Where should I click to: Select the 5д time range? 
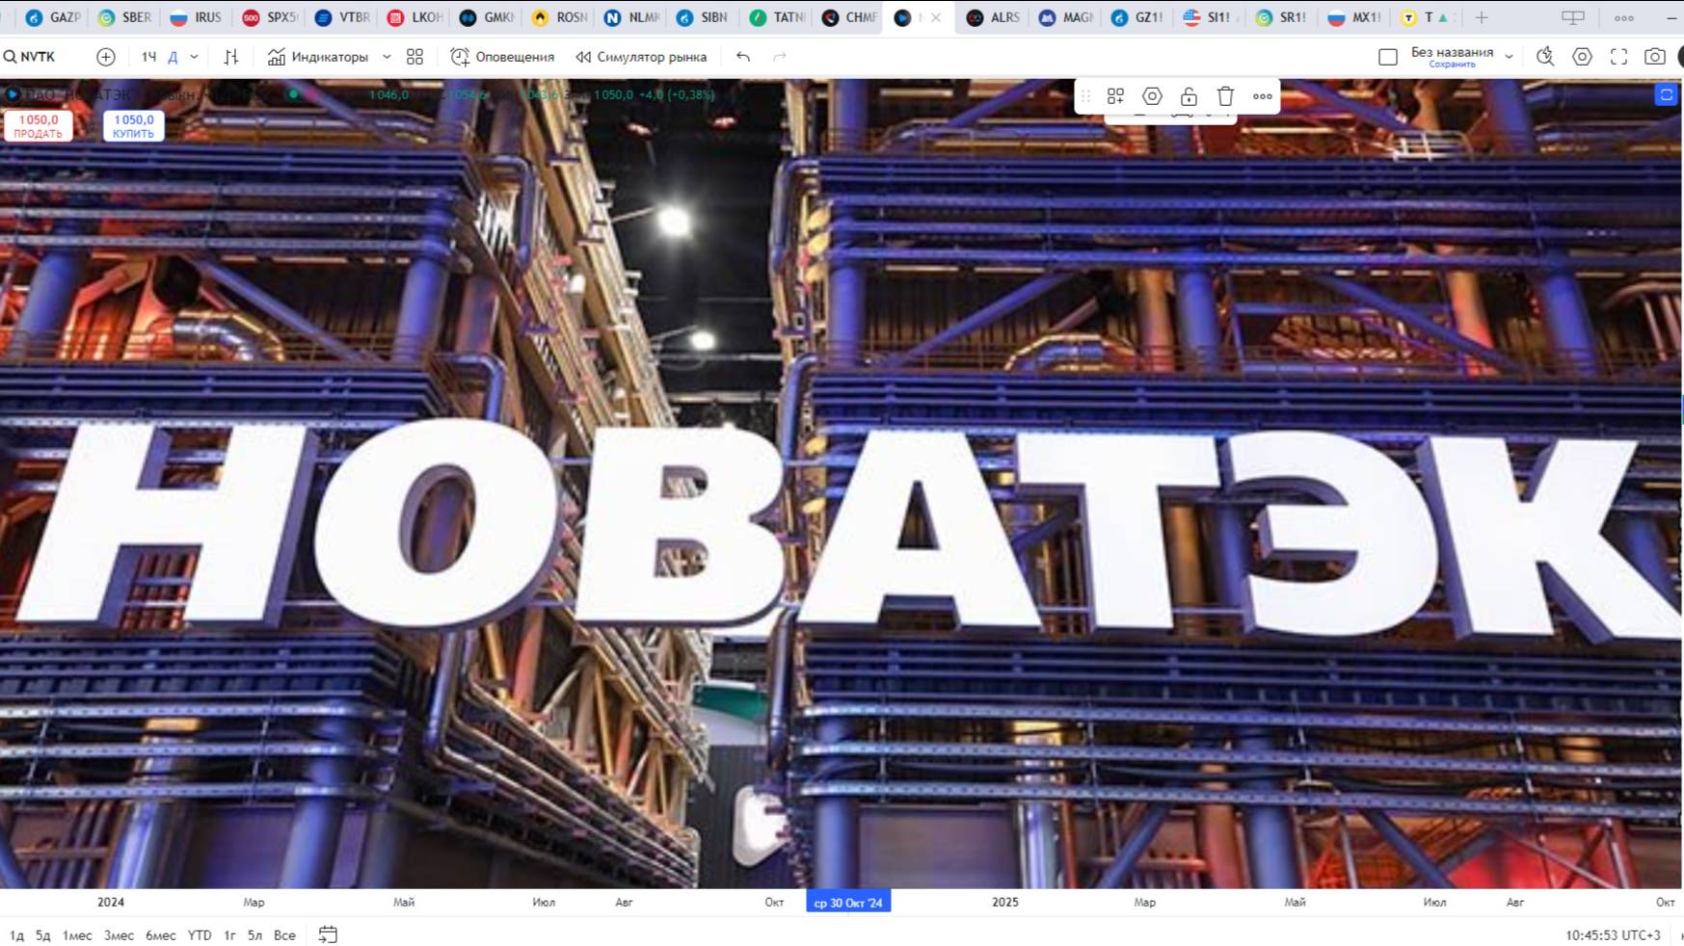point(42,935)
